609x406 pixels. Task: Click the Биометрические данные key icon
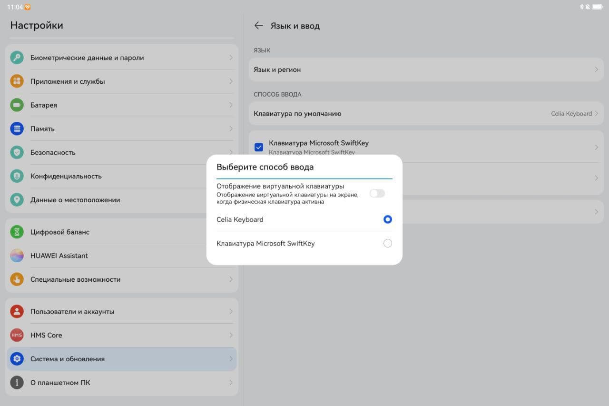[x=17, y=58]
